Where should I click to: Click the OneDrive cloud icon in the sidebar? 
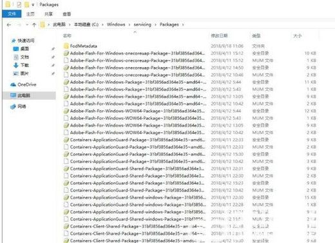14,84
